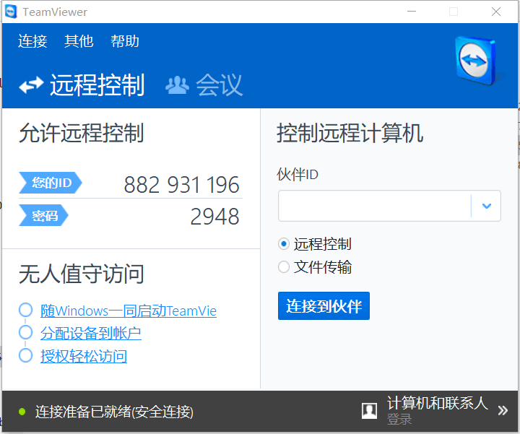Click the 连接准备已就绪 status text
This screenshot has height=434, width=520.
pos(114,412)
